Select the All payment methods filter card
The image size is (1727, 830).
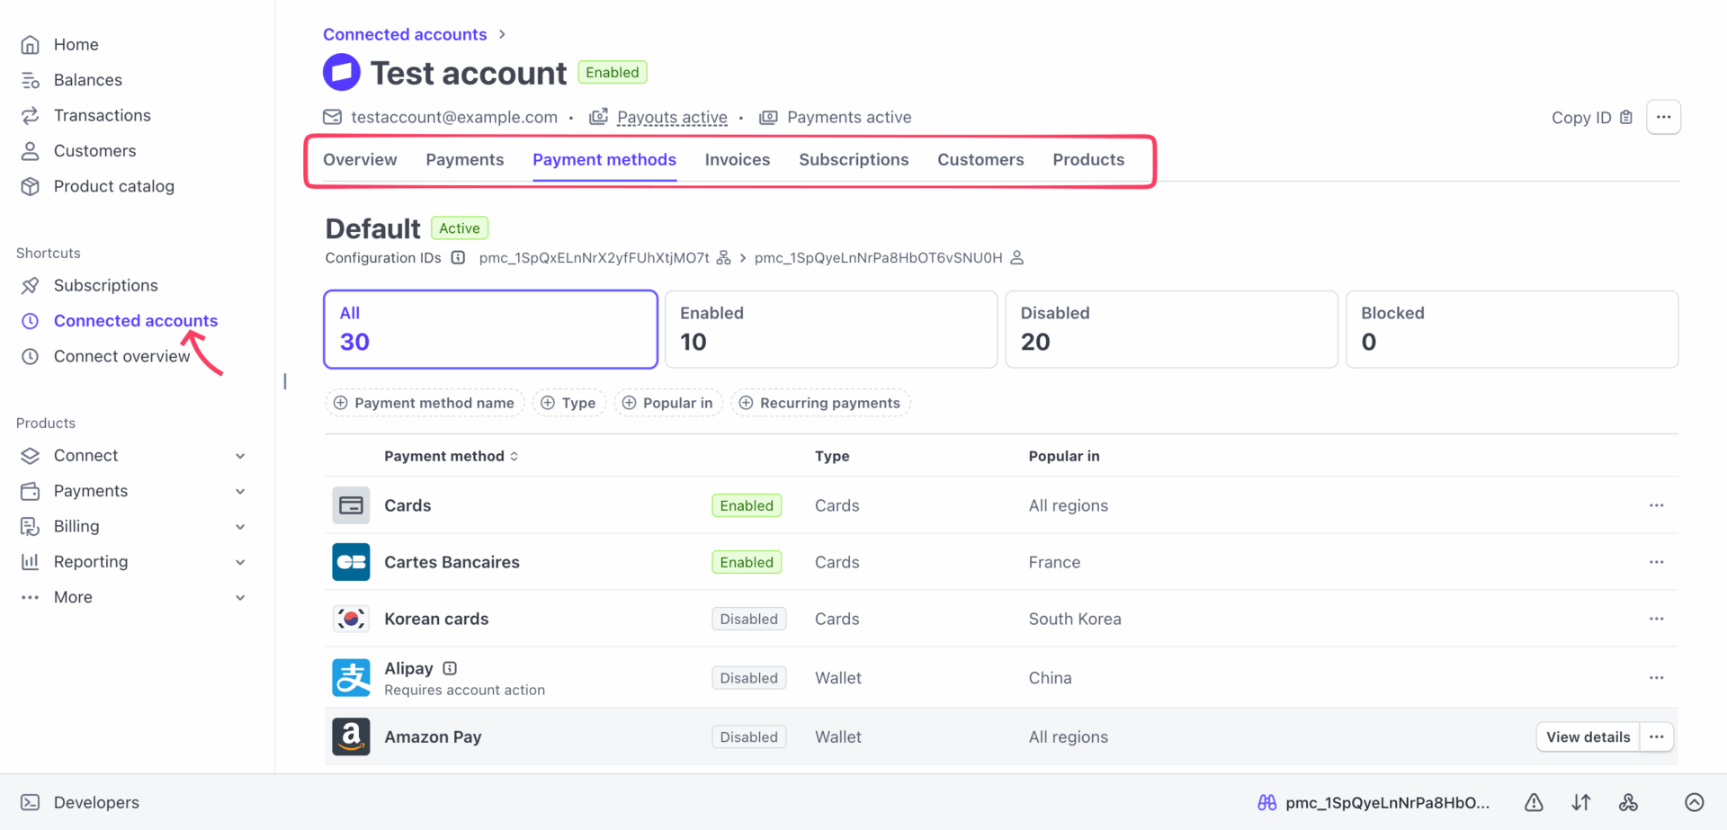[x=489, y=329]
